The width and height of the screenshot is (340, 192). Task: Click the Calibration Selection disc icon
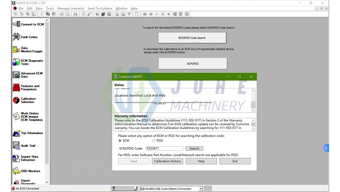16,100
